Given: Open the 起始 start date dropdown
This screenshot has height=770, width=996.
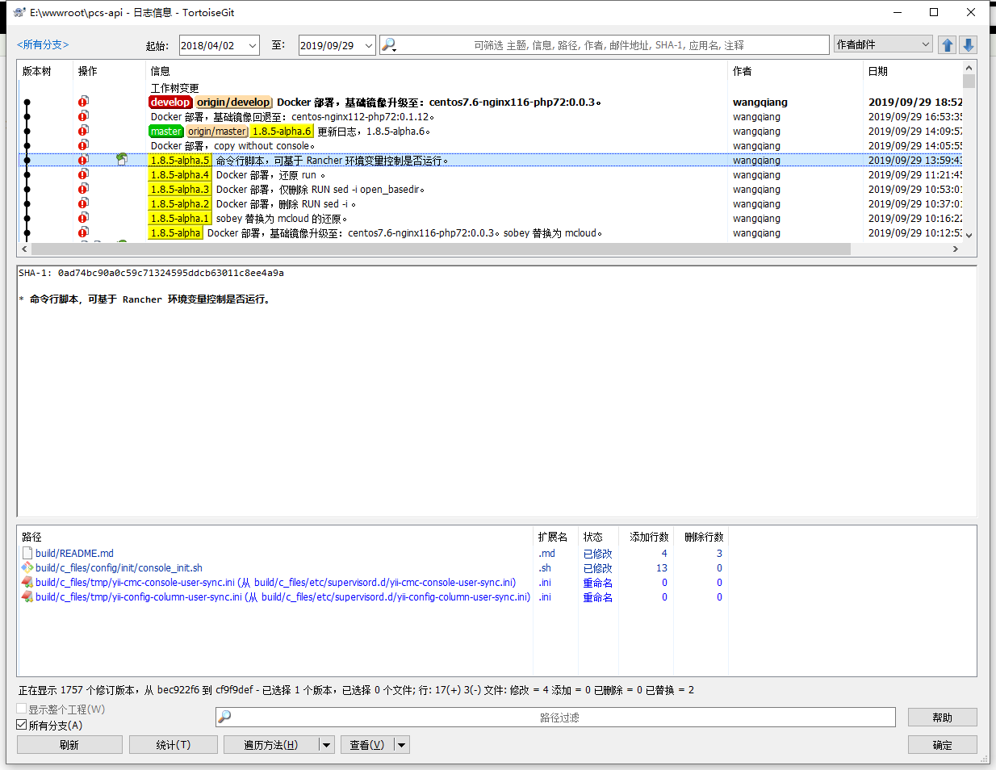Looking at the screenshot, I should coord(252,45).
